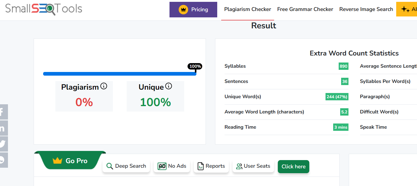Image resolution: width=417 pixels, height=186 pixels.
Task: Click the Unique info icon
Action: tap(169, 86)
